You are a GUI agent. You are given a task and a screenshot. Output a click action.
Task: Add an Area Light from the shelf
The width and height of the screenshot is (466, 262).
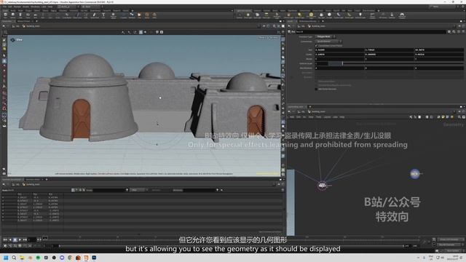[266, 15]
